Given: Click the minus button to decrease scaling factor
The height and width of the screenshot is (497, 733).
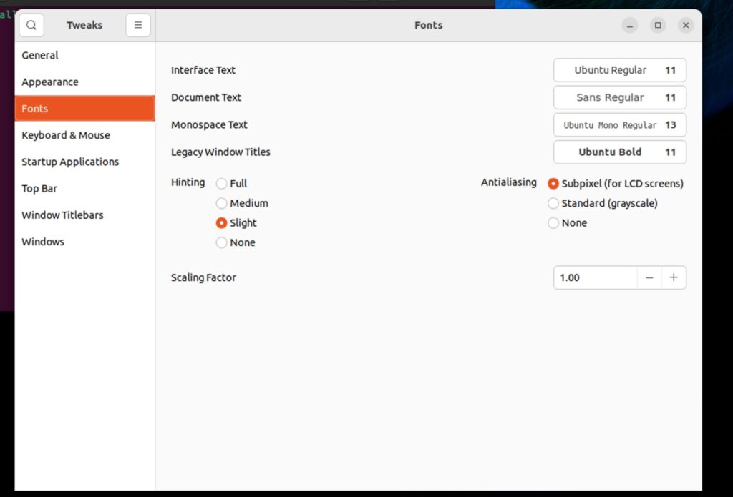Looking at the screenshot, I should (x=649, y=277).
